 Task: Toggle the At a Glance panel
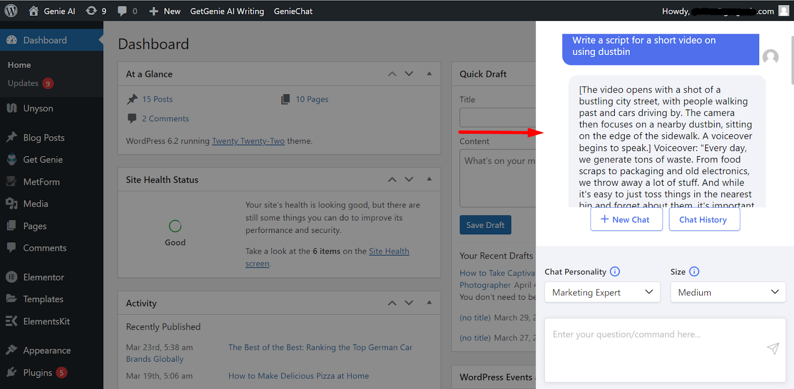click(x=429, y=74)
